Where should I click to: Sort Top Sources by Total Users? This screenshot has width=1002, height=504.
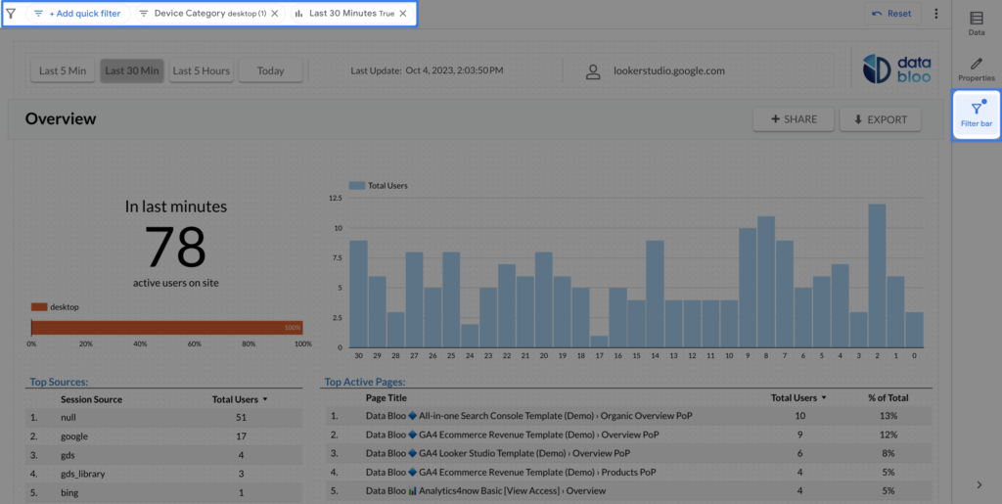238,399
